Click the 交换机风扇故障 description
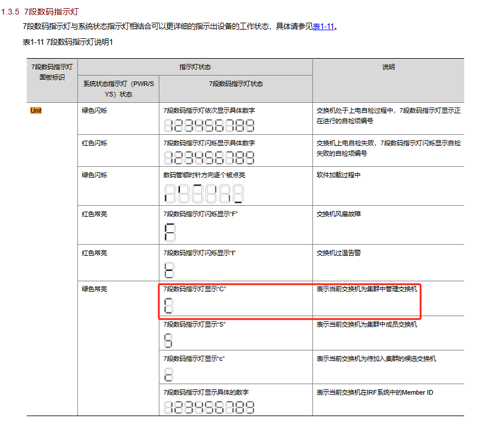 (x=339, y=214)
